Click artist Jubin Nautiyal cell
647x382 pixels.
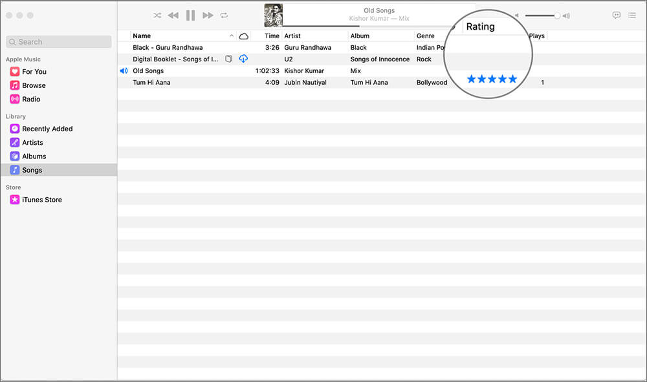pos(305,82)
